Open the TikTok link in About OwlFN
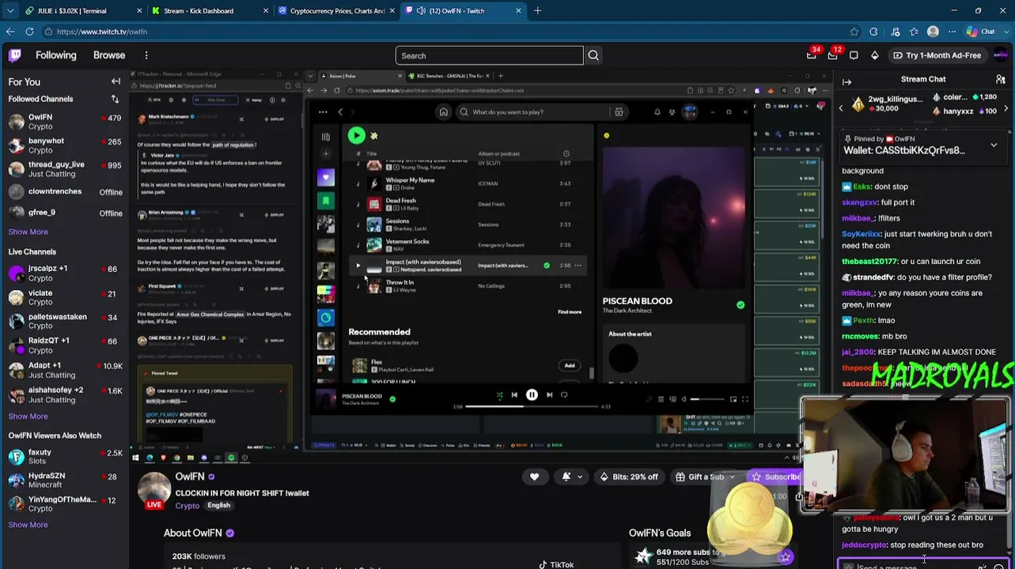Image resolution: width=1015 pixels, height=569 pixels. point(556,564)
